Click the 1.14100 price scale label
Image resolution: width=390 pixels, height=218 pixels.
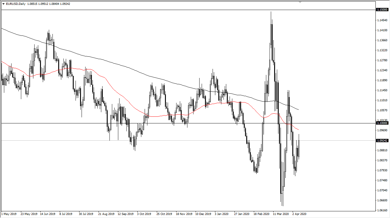pyautogui.click(x=382, y=30)
